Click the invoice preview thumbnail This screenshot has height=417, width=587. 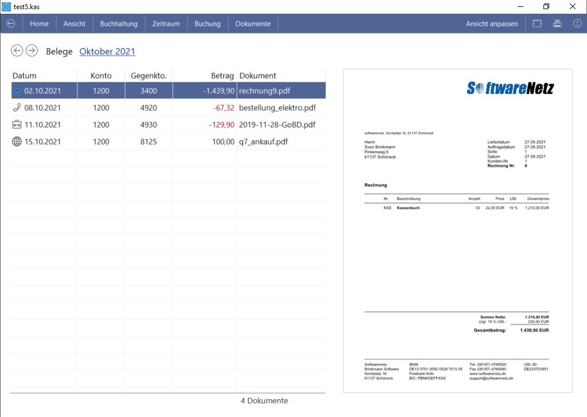[457, 230]
